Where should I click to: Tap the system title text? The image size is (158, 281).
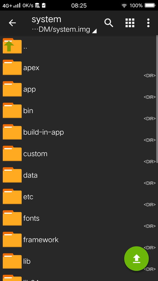click(x=46, y=19)
